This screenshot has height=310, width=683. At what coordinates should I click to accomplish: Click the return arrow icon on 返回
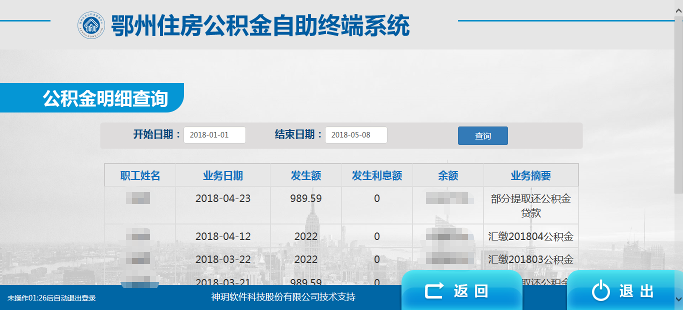[x=434, y=291]
